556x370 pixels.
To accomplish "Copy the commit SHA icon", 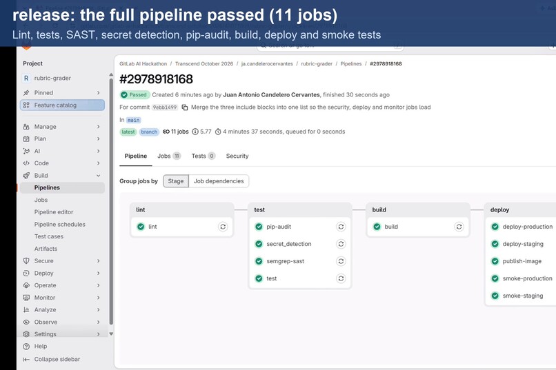I will (x=185, y=107).
